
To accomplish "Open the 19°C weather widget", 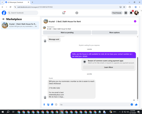I will (113, 112).
